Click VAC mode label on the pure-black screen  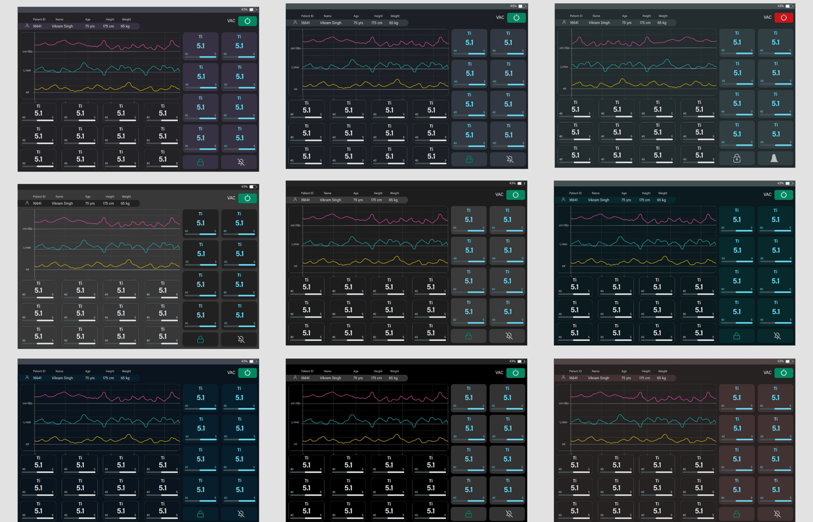(x=499, y=373)
